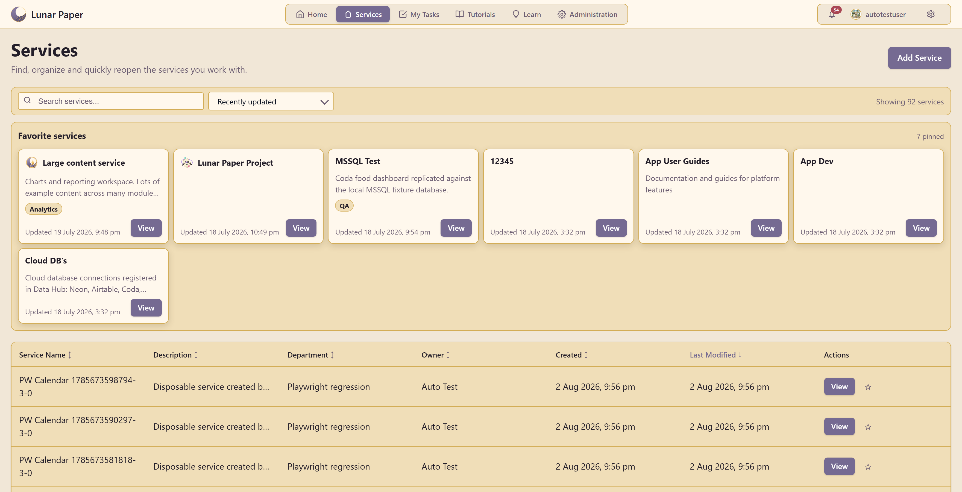This screenshot has width=962, height=492.
Task: View the App Dev favorite service
Action: coord(921,228)
